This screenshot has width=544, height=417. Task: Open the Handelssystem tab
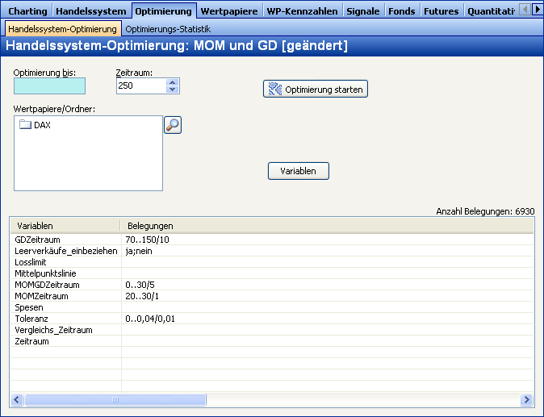(91, 11)
